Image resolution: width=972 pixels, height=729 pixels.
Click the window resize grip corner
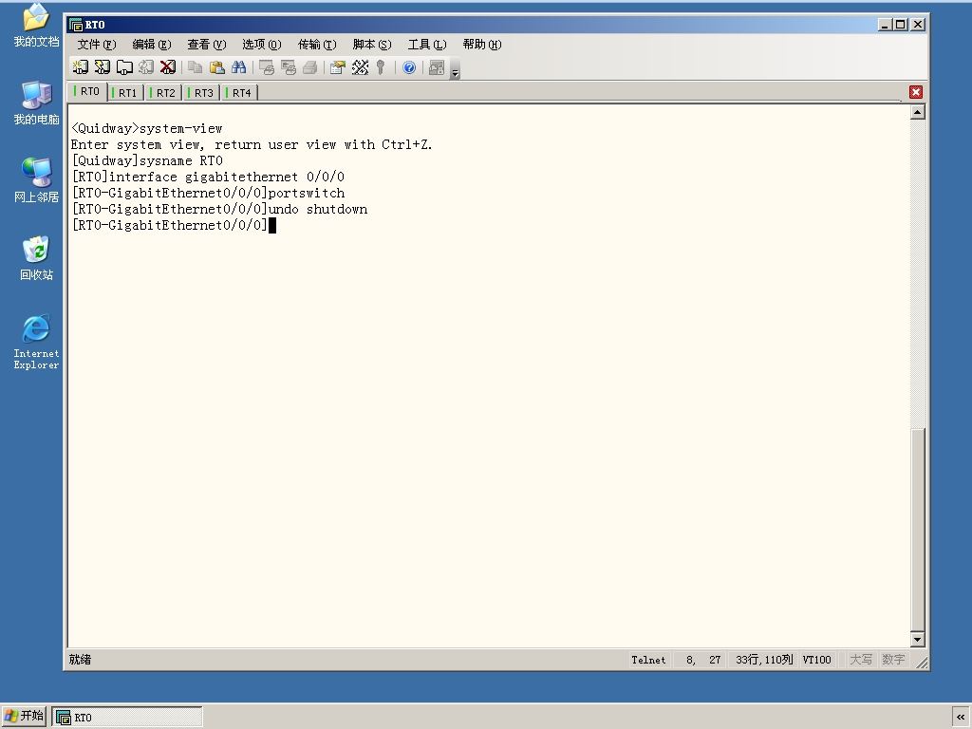[x=922, y=663]
